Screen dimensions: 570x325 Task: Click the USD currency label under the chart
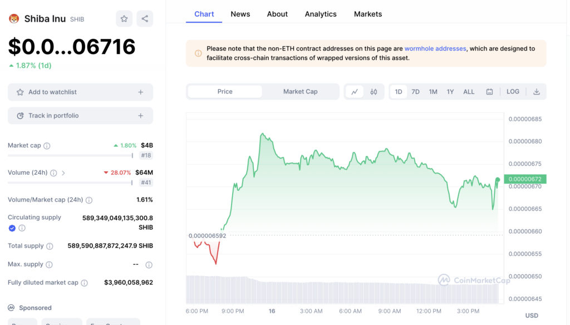tap(532, 315)
